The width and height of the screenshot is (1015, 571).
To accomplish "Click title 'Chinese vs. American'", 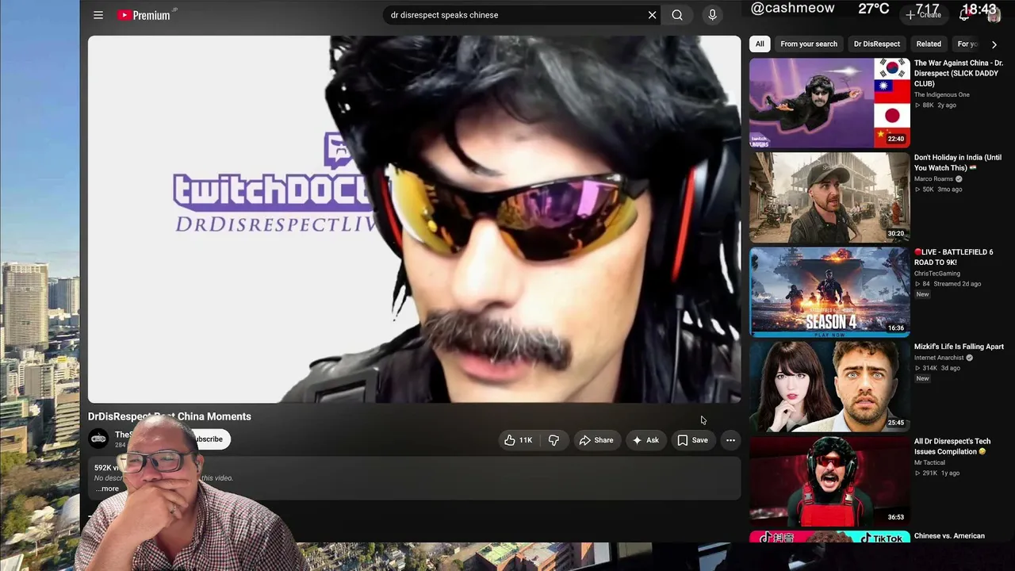I will pos(949,536).
